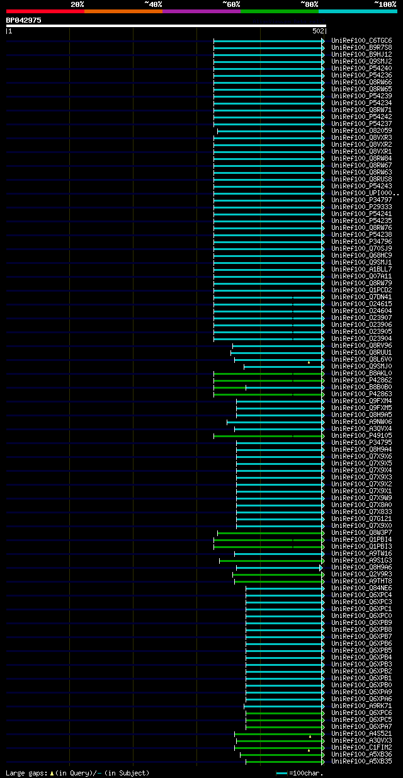This screenshot has height=778, width=403.
Task: Select the UniRef100_Q6XPC4 label
Action: [361, 595]
